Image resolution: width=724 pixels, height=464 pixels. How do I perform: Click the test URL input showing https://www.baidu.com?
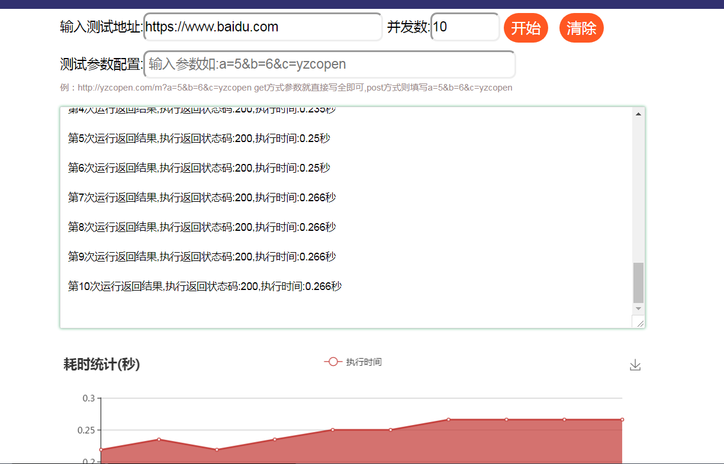[x=263, y=27]
